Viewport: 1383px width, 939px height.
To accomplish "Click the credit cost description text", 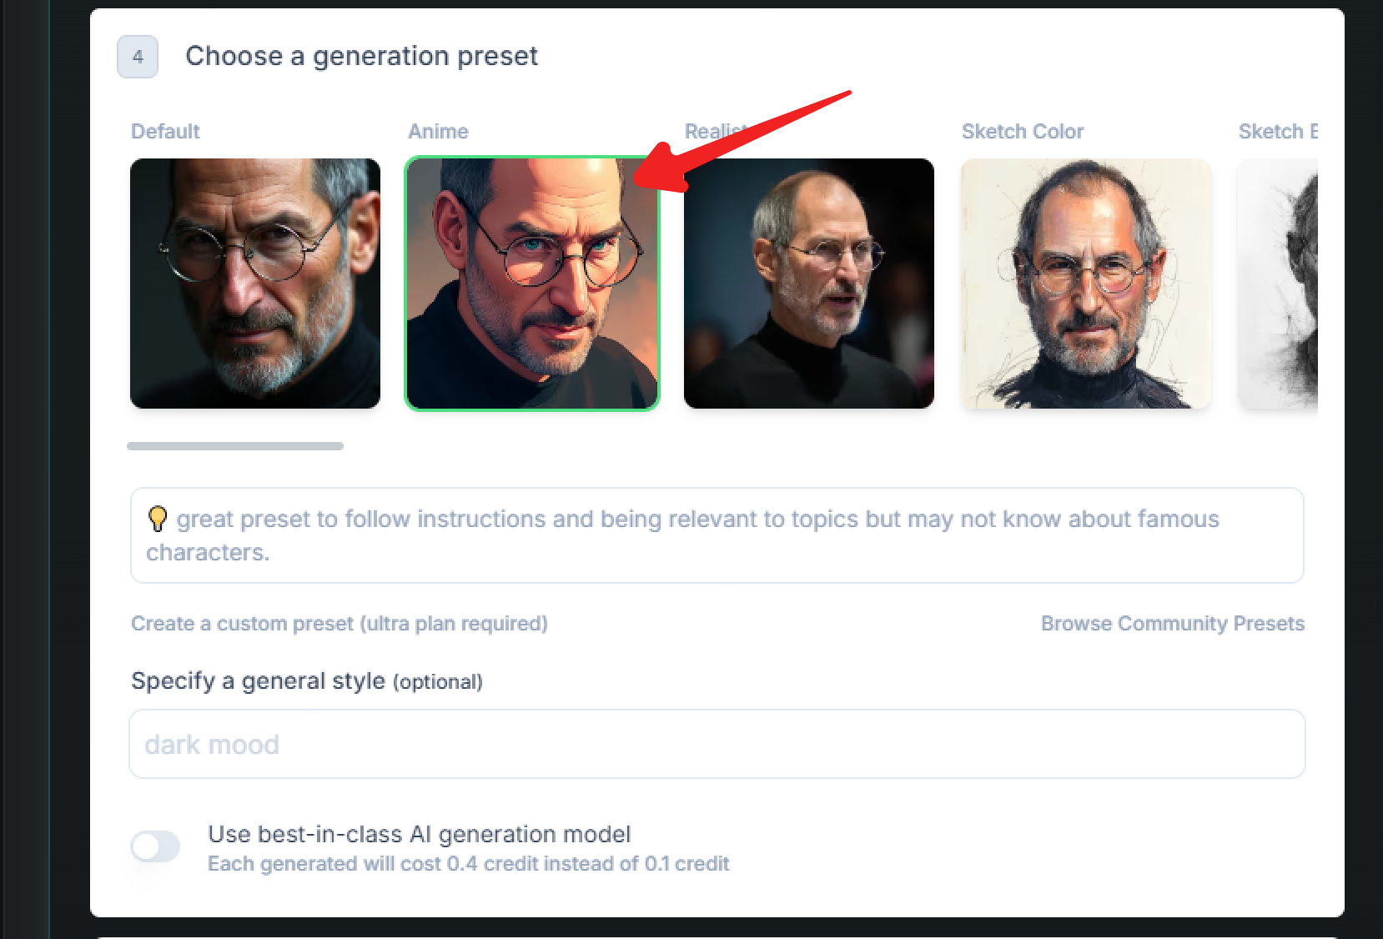I will [x=468, y=864].
